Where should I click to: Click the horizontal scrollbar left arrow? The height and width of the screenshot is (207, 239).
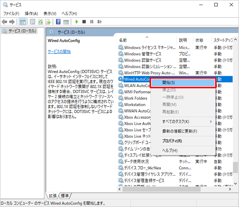119,189
